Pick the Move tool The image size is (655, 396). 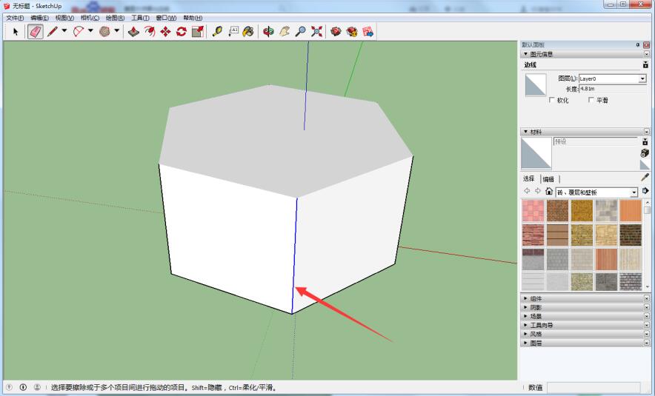tap(165, 31)
